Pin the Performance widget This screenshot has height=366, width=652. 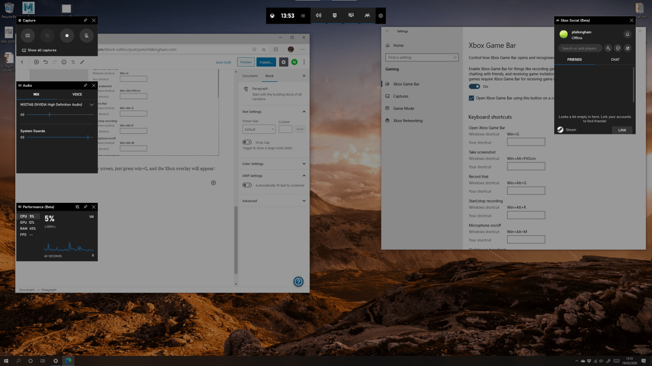(85, 207)
